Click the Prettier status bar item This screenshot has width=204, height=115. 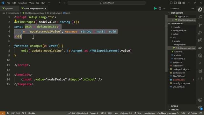[193, 113]
